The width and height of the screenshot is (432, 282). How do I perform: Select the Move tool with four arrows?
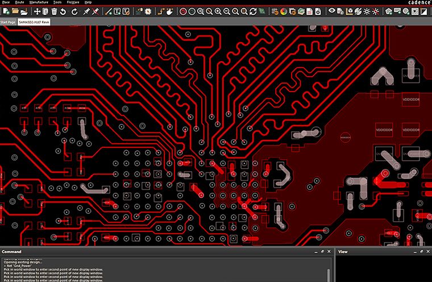pyautogui.click(x=37, y=11)
